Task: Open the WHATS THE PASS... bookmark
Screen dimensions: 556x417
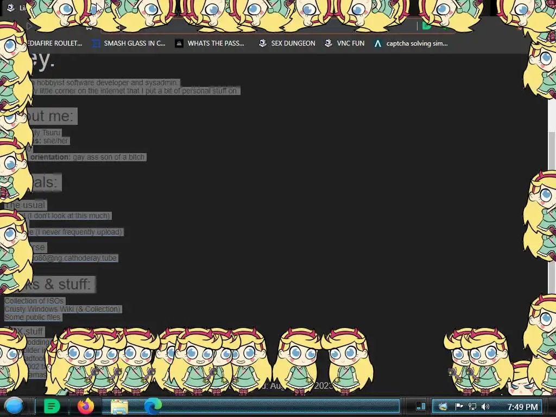Action: pyautogui.click(x=210, y=43)
